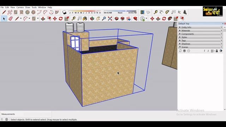Open the Help menu
Screen dimensions: 226x127
point(50,7)
